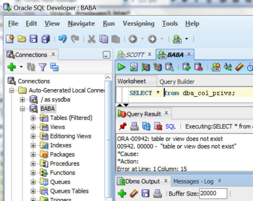Open the new connection dropdown arrow

[x=21, y=67]
